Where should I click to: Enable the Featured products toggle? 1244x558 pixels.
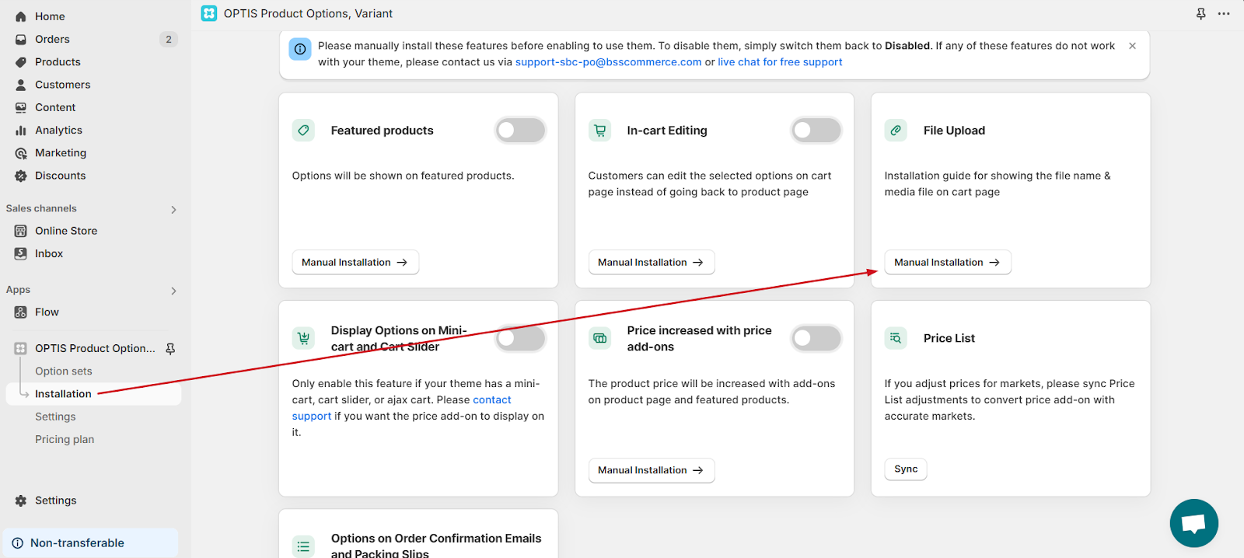coord(520,131)
